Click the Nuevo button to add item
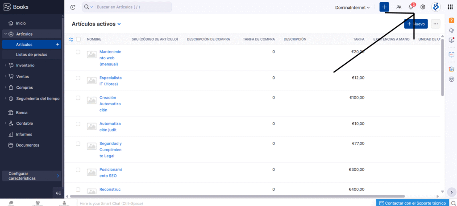Image resolution: width=457 pixels, height=206 pixels. [416, 24]
